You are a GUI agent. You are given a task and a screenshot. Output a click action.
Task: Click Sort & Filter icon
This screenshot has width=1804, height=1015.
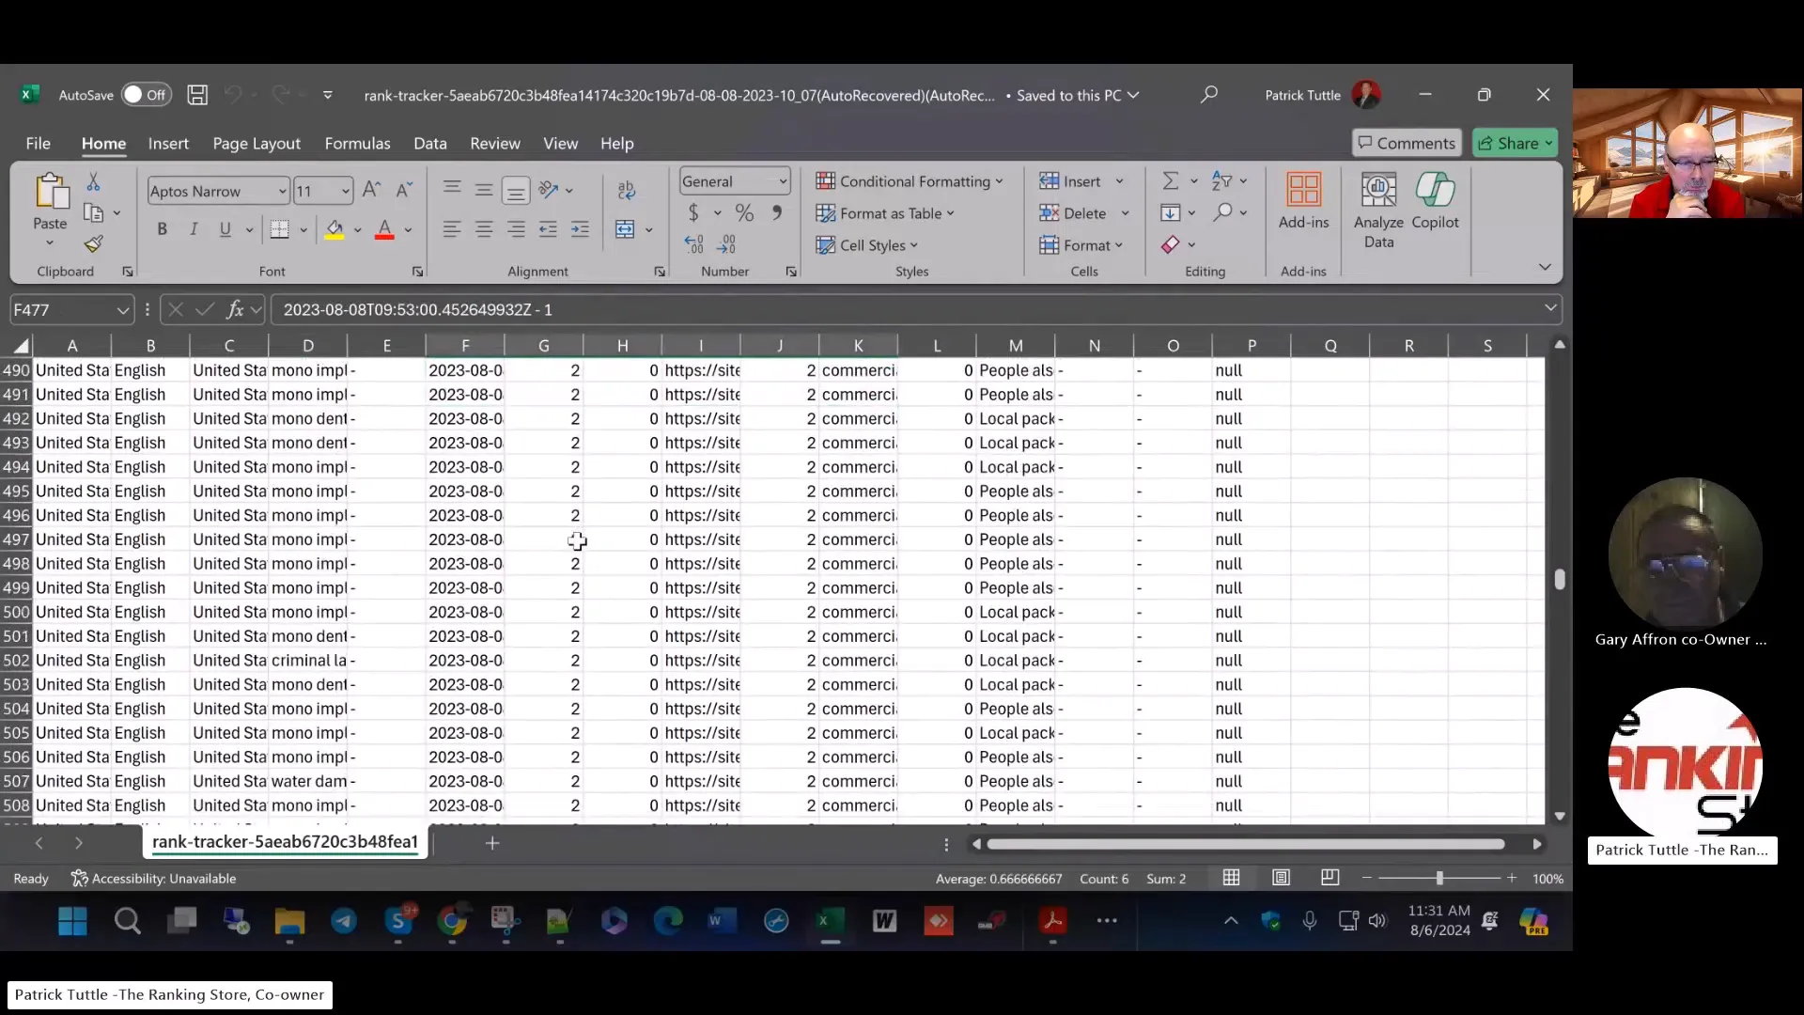coord(1221,180)
